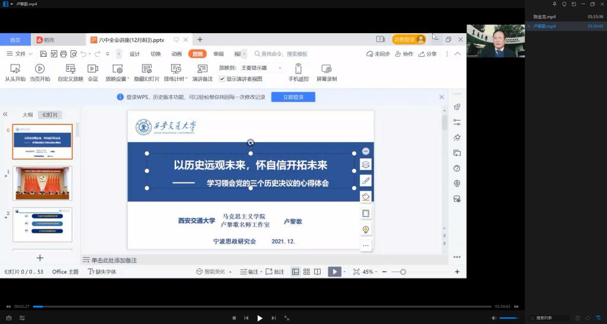
Task: Open 手机遥控 phone remote control
Action: (x=298, y=69)
